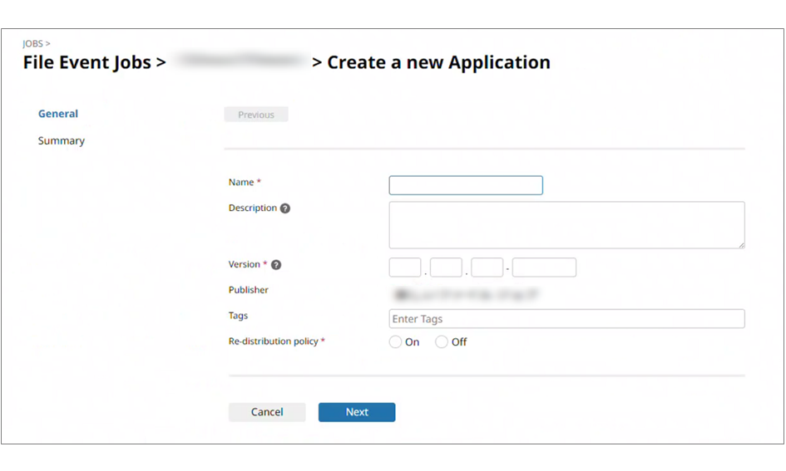Viewport: 786px width, 471px height.
Task: Cancel the application creation
Action: [267, 412]
